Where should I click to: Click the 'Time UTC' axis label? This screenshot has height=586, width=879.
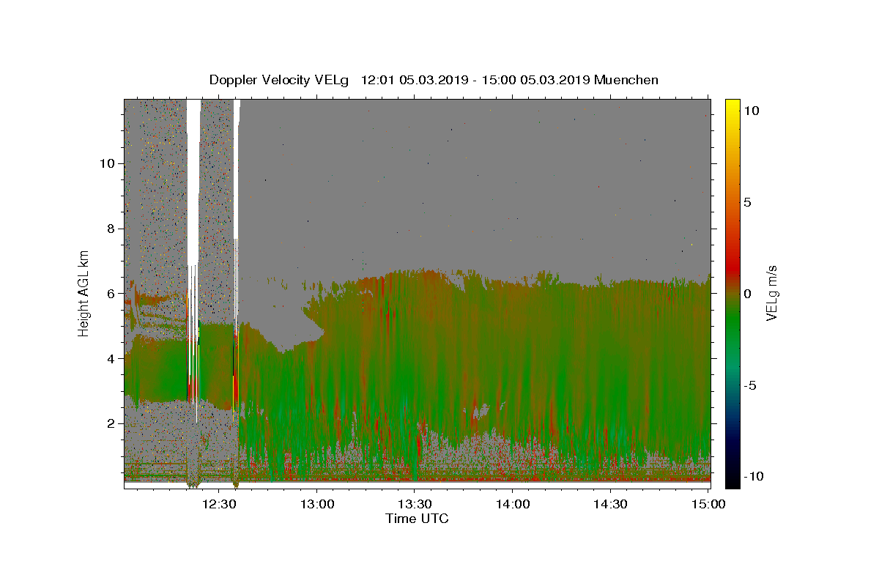(x=417, y=519)
